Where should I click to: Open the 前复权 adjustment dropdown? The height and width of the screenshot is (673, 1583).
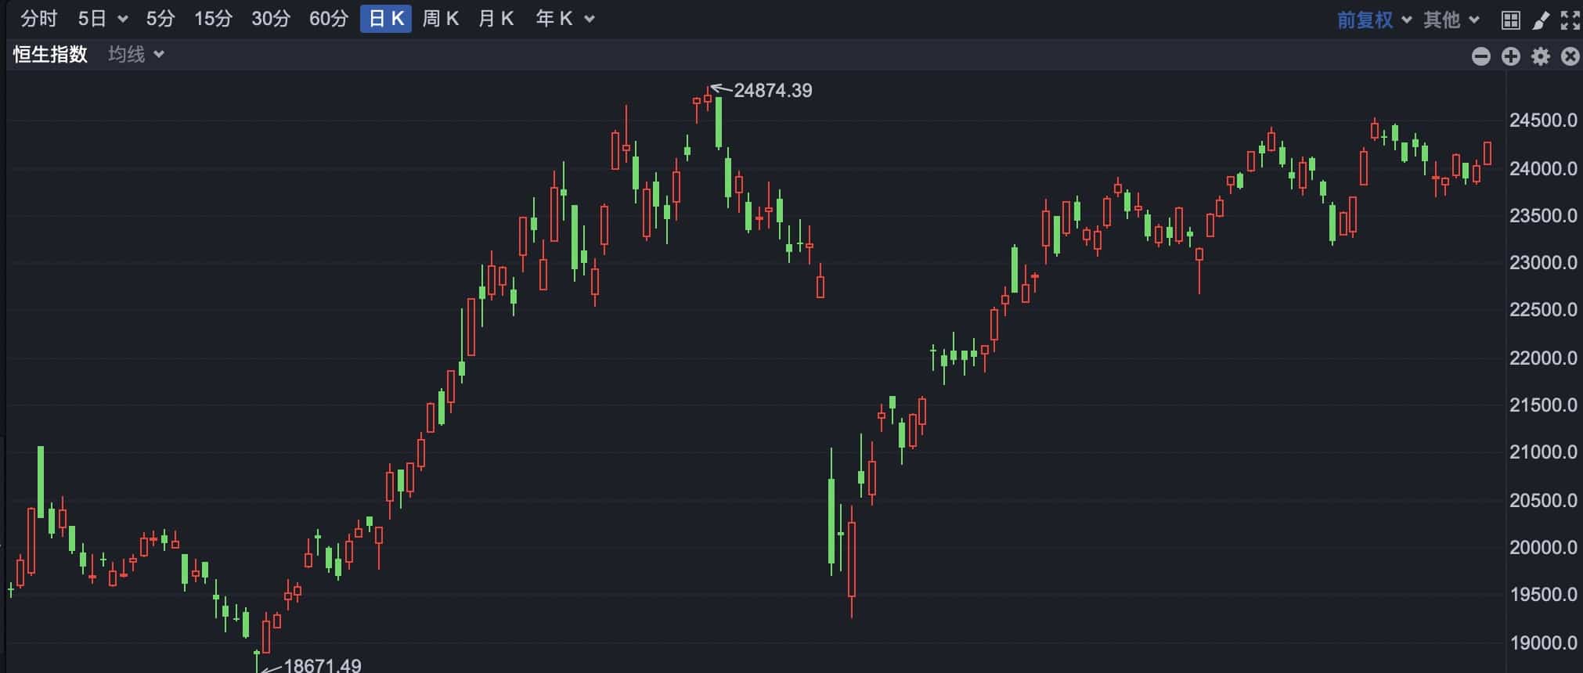coord(1373,20)
